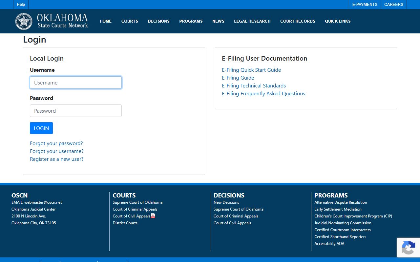Open Children's Court Improvement Program link
The width and height of the screenshot is (420, 262).
(353, 216)
